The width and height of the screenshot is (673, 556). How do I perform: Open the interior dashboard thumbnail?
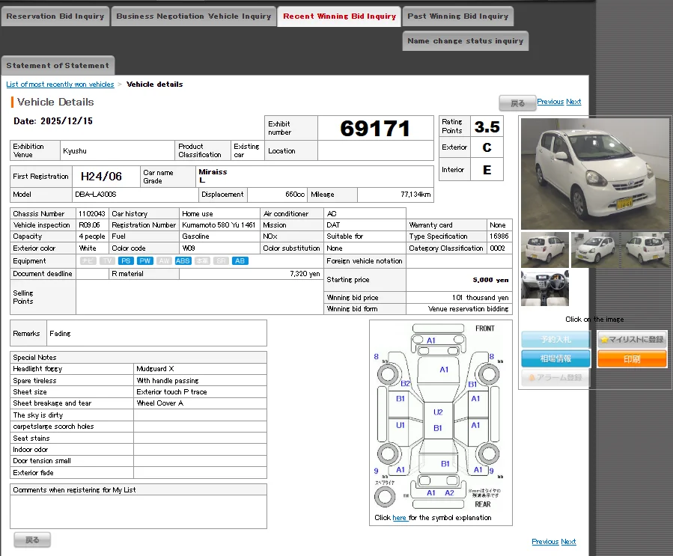point(545,288)
